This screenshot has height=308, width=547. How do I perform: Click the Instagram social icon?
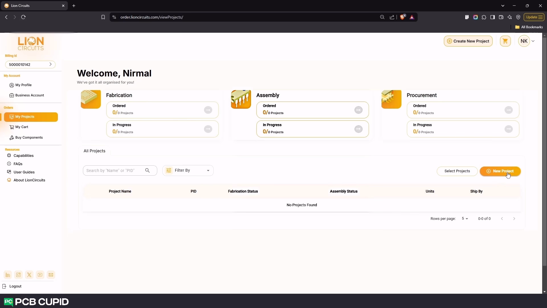coord(19,275)
